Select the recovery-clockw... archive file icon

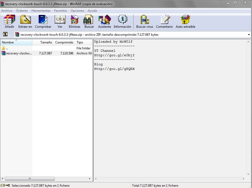click(x=3, y=53)
